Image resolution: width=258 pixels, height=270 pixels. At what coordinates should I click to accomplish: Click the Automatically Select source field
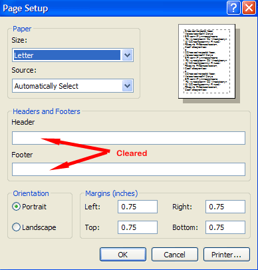(72, 85)
